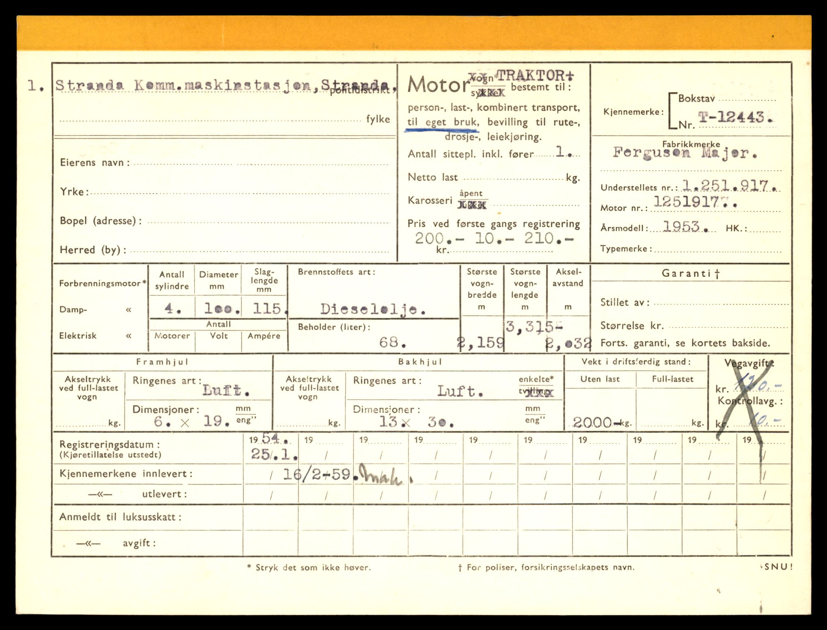Select the 'Netto last' label

pos(433,177)
